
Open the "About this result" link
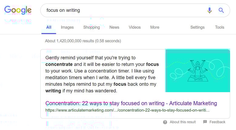[183, 122]
